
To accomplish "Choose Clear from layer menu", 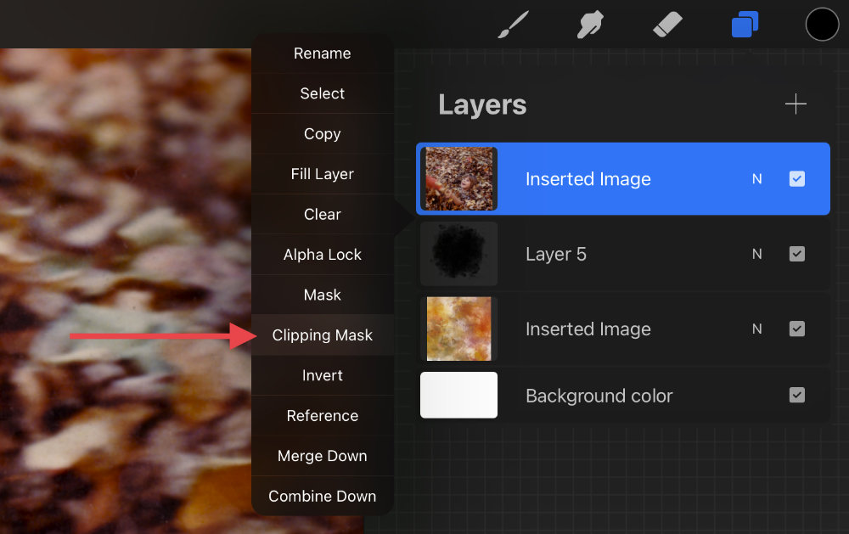I will pos(322,214).
